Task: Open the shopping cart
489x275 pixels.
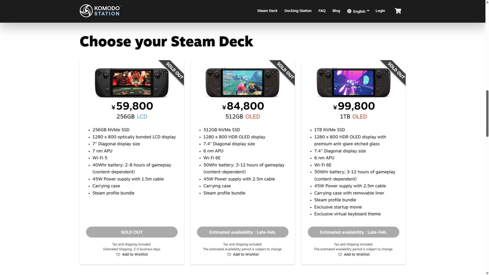Action: 398,11
